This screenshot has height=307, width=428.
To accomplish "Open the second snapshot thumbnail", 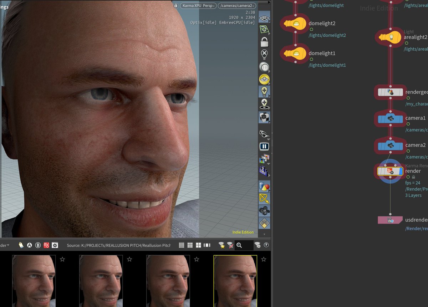I will click(101, 281).
